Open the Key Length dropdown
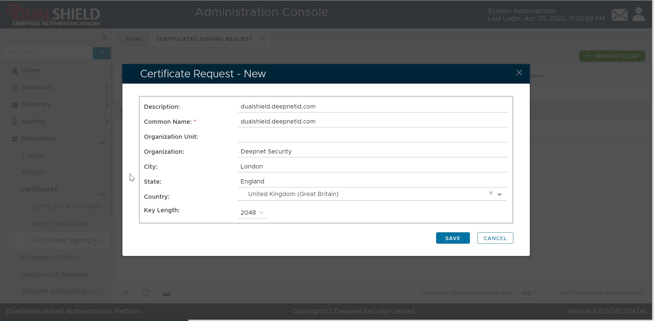The image size is (654, 321). click(252, 213)
